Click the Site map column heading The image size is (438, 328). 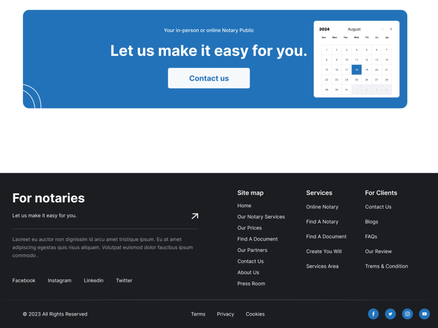[250, 193]
